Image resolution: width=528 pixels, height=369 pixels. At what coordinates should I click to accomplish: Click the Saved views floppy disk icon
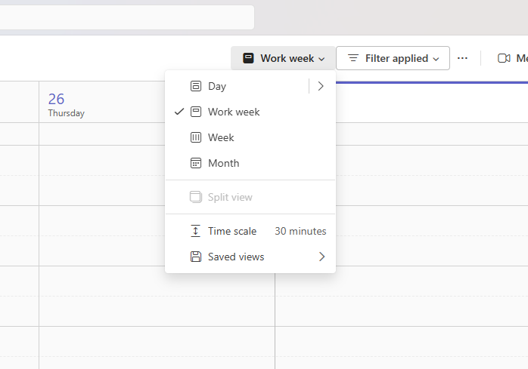196,257
